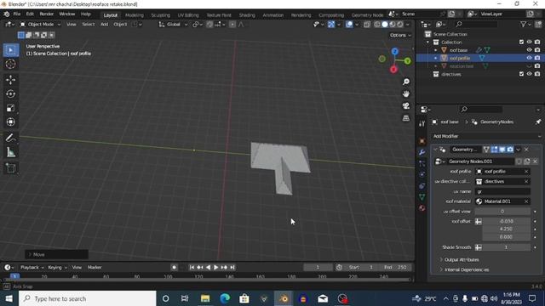Remove the Geometry Nodes modifier
Screen dimensions: 545x306
pyautogui.click(x=526, y=150)
